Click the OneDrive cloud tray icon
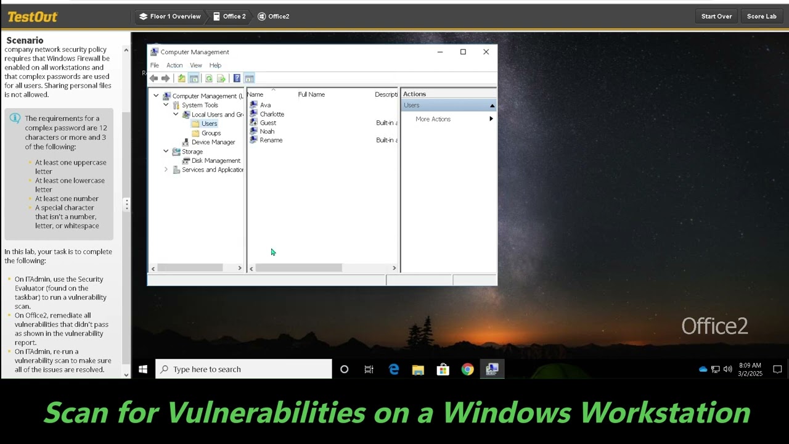 703,369
